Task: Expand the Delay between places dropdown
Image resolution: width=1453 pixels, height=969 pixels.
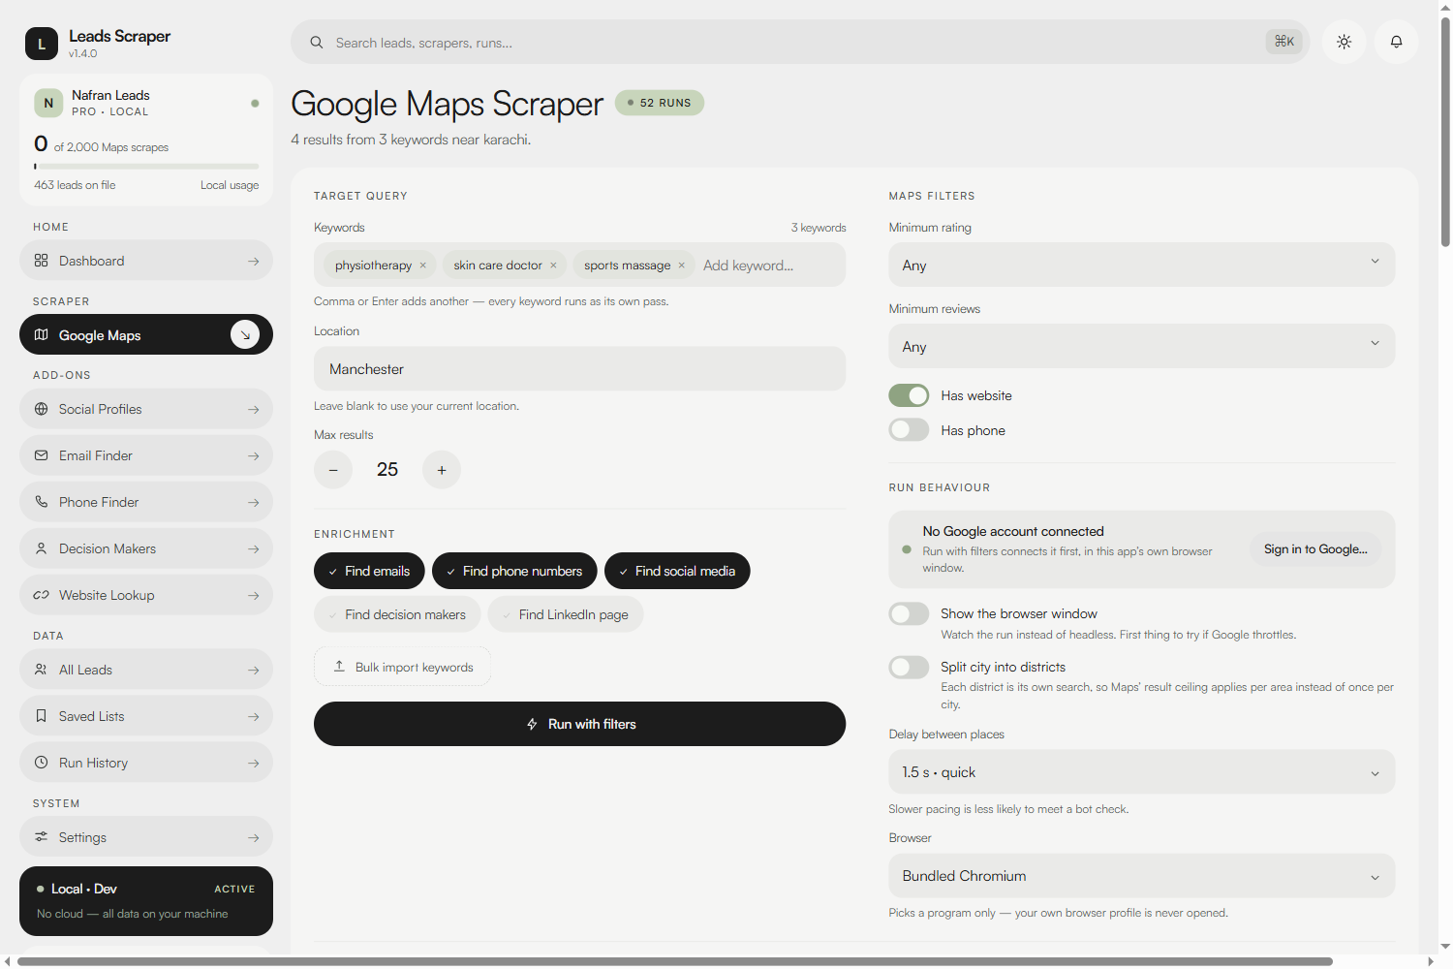Action: (x=1142, y=771)
